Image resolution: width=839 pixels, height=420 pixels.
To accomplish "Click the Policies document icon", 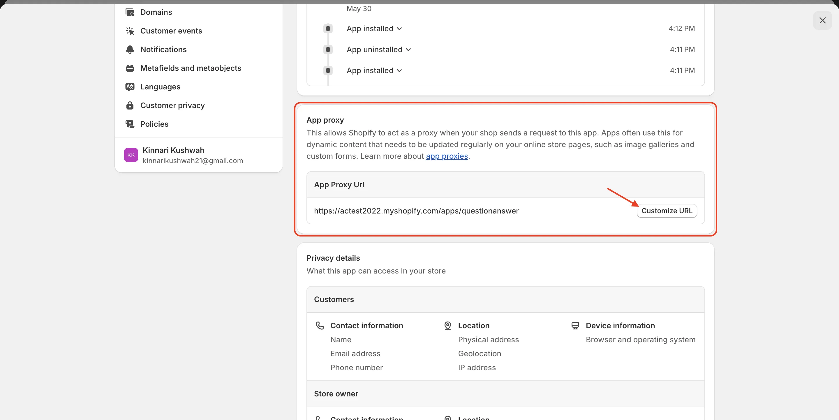I will [x=130, y=124].
